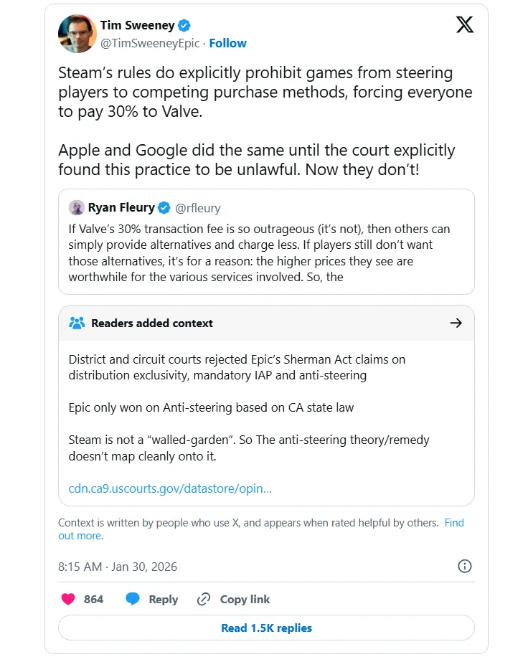This screenshot has height=662, width=528.
Task: Click the Follow link
Action: (228, 43)
